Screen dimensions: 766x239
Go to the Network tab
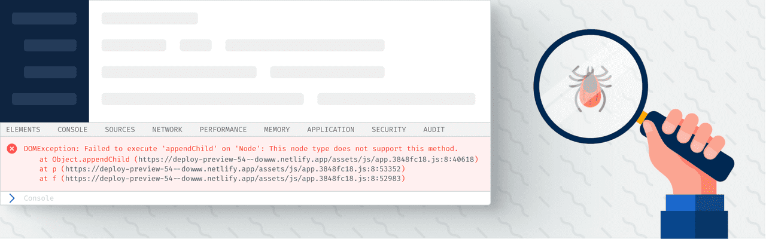click(x=167, y=130)
